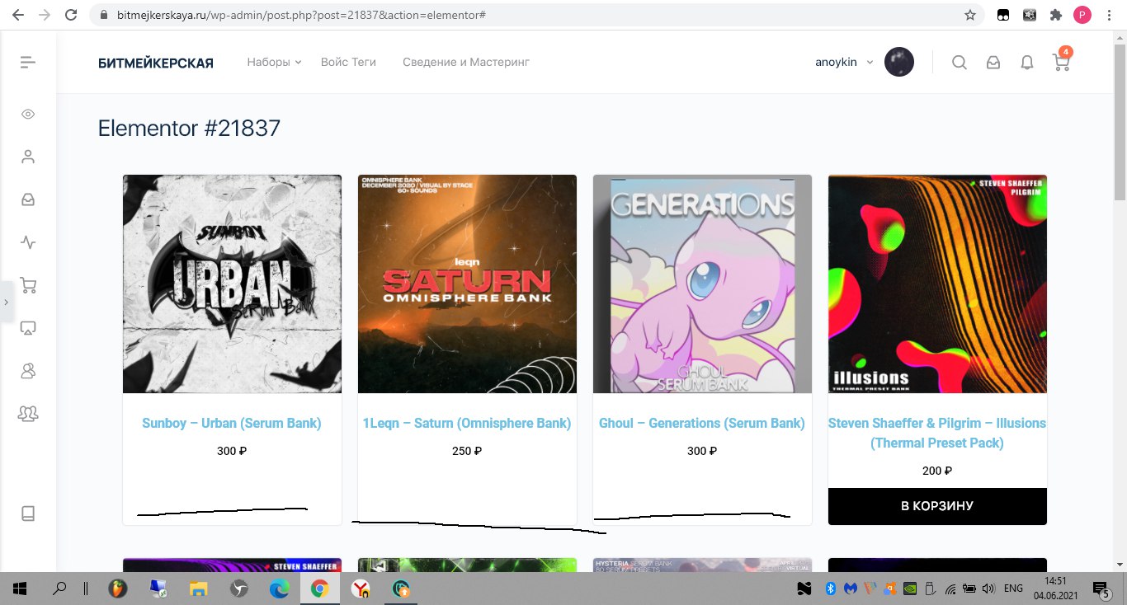Click the anoykin user avatar

898,62
